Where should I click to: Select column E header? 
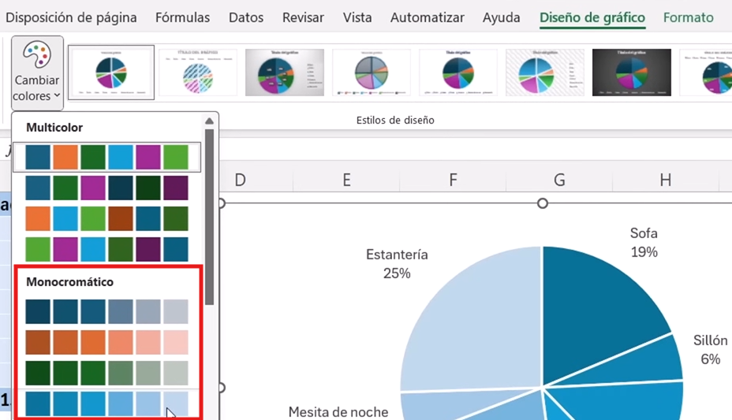point(346,180)
